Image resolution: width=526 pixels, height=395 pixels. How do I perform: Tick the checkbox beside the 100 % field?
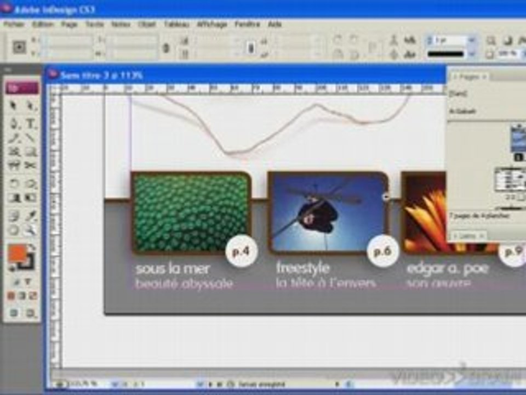point(489,54)
